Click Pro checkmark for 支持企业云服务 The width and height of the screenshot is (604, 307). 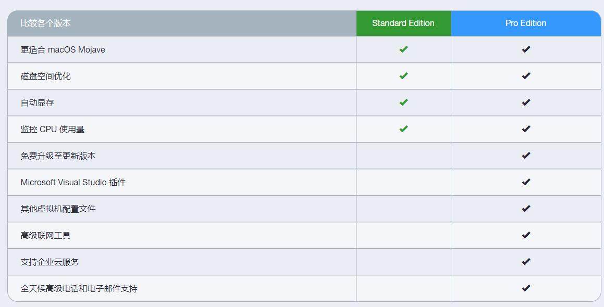[x=526, y=262]
